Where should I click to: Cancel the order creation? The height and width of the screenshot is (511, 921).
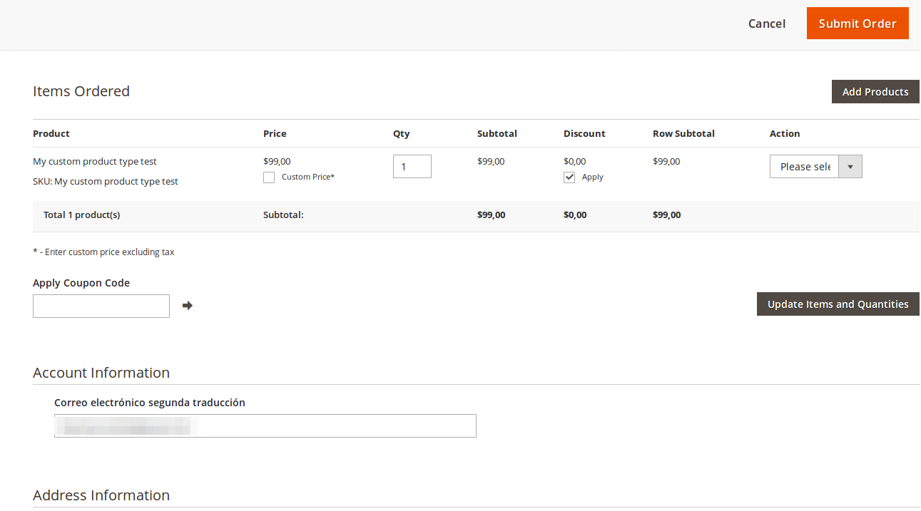click(x=766, y=23)
